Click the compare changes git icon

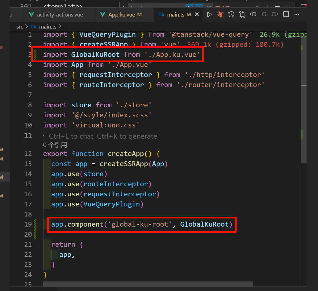point(242,15)
